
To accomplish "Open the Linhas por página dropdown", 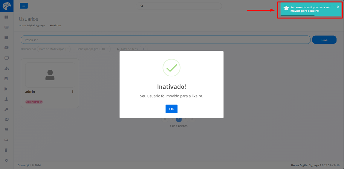I will 105,49.
